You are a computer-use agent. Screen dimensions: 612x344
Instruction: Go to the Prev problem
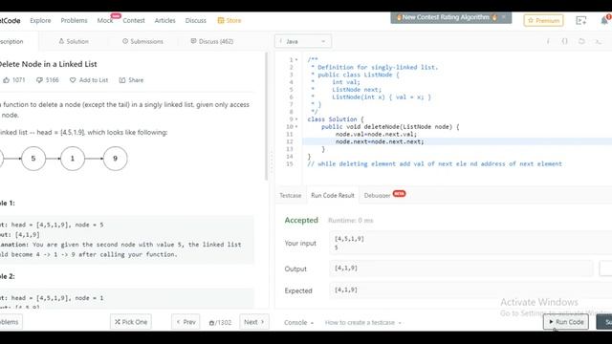click(186, 322)
